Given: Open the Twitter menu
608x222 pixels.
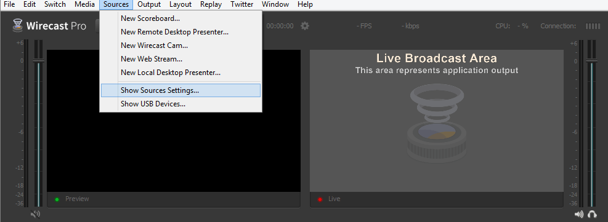Looking at the screenshot, I should click(241, 5).
